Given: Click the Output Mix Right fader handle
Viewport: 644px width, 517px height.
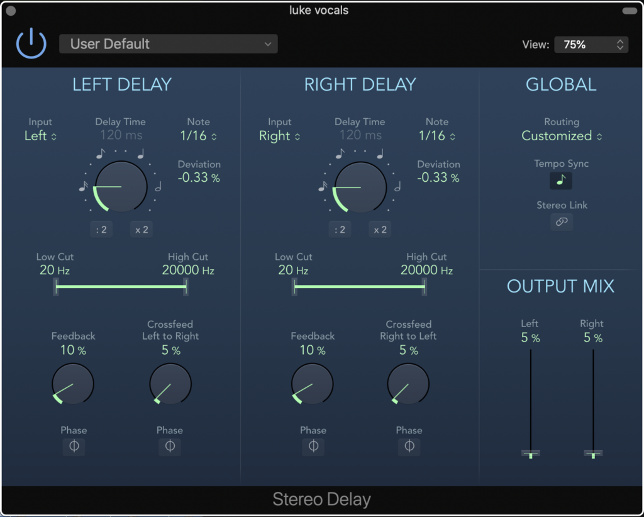Looking at the screenshot, I should tap(593, 453).
